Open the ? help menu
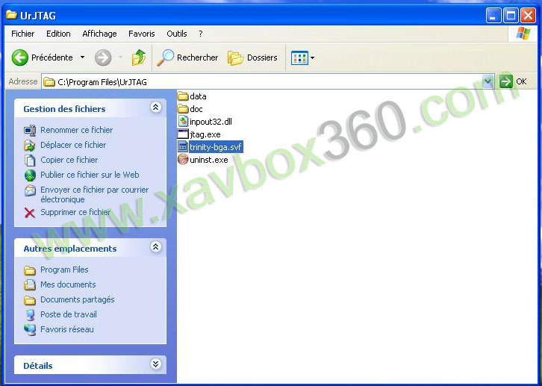This screenshot has height=386, width=542. click(x=201, y=34)
